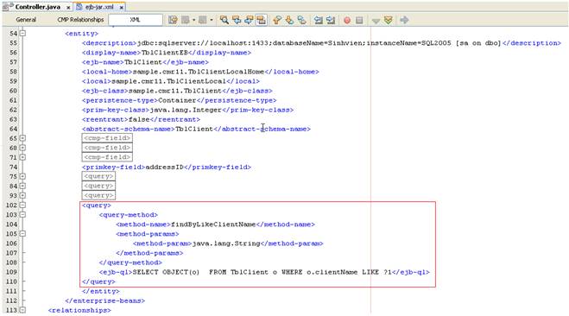Viewport: 569px width, 316px height.
Task: Expand the query fold at line 75
Action: (x=22, y=176)
